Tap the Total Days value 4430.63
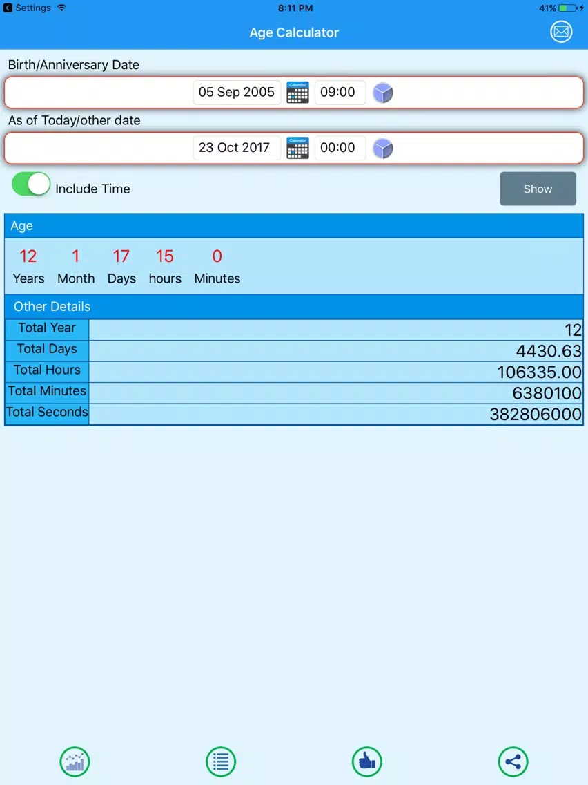 549,351
